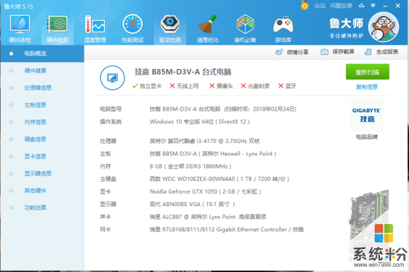Click the GeForce GTX 1050 graphics value
This screenshot has width=409, height=272.
(206, 192)
